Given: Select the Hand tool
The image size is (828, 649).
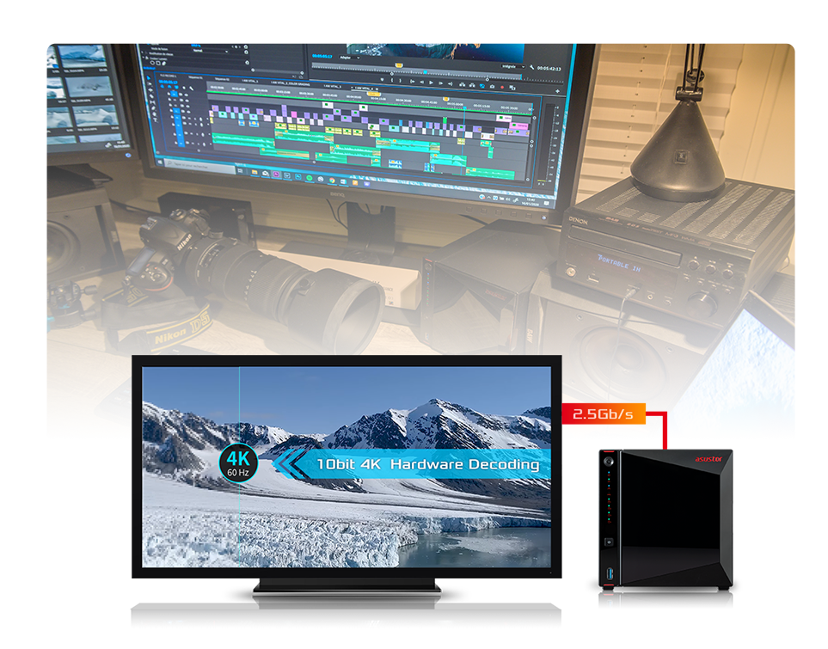Looking at the screenshot, I should 155,114.
